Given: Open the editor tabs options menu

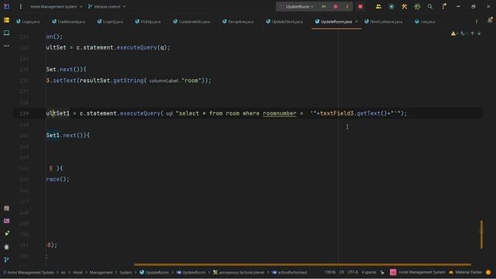Looking at the screenshot, I should 477,22.
